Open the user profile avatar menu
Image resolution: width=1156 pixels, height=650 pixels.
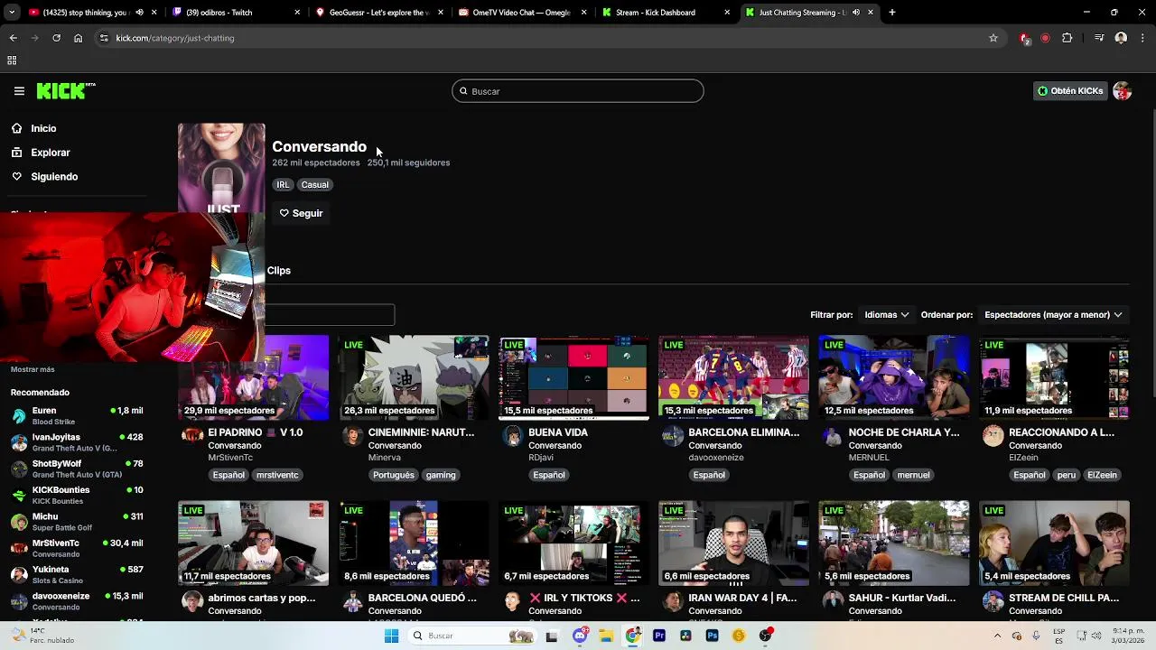point(1123,91)
